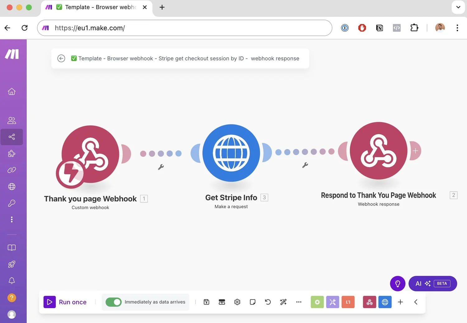Open Webhooks via the globe sidebar icon
The width and height of the screenshot is (467, 323).
point(12,186)
